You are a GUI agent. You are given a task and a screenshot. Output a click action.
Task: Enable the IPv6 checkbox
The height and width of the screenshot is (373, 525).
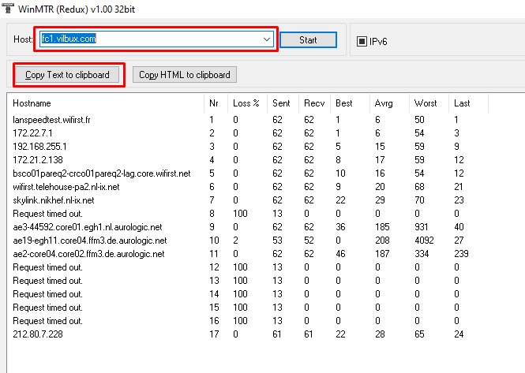[362, 41]
